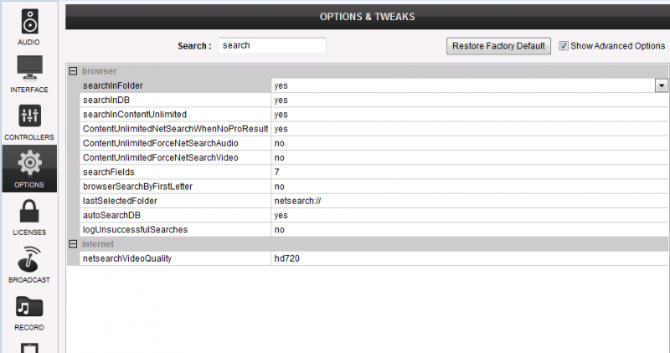Select ContentUnlimitedForceNetSearchAudio option
This screenshot has width=670, height=353.
pyautogui.click(x=161, y=143)
